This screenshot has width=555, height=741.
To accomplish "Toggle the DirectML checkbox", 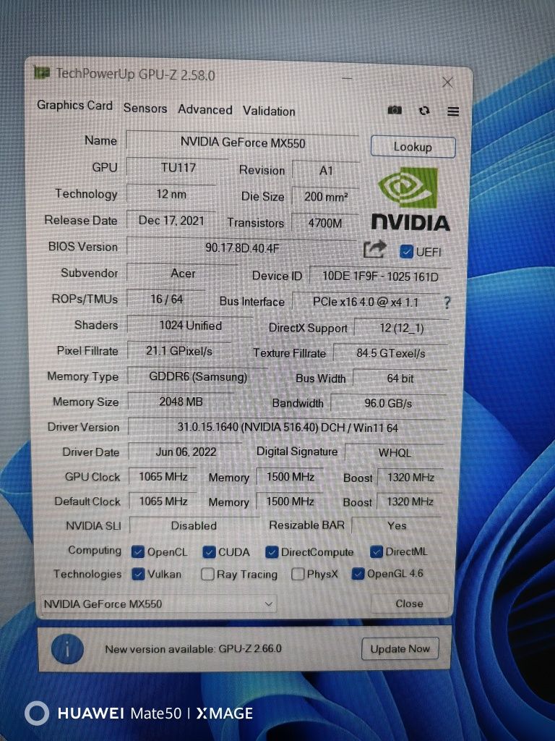I will tap(376, 551).
